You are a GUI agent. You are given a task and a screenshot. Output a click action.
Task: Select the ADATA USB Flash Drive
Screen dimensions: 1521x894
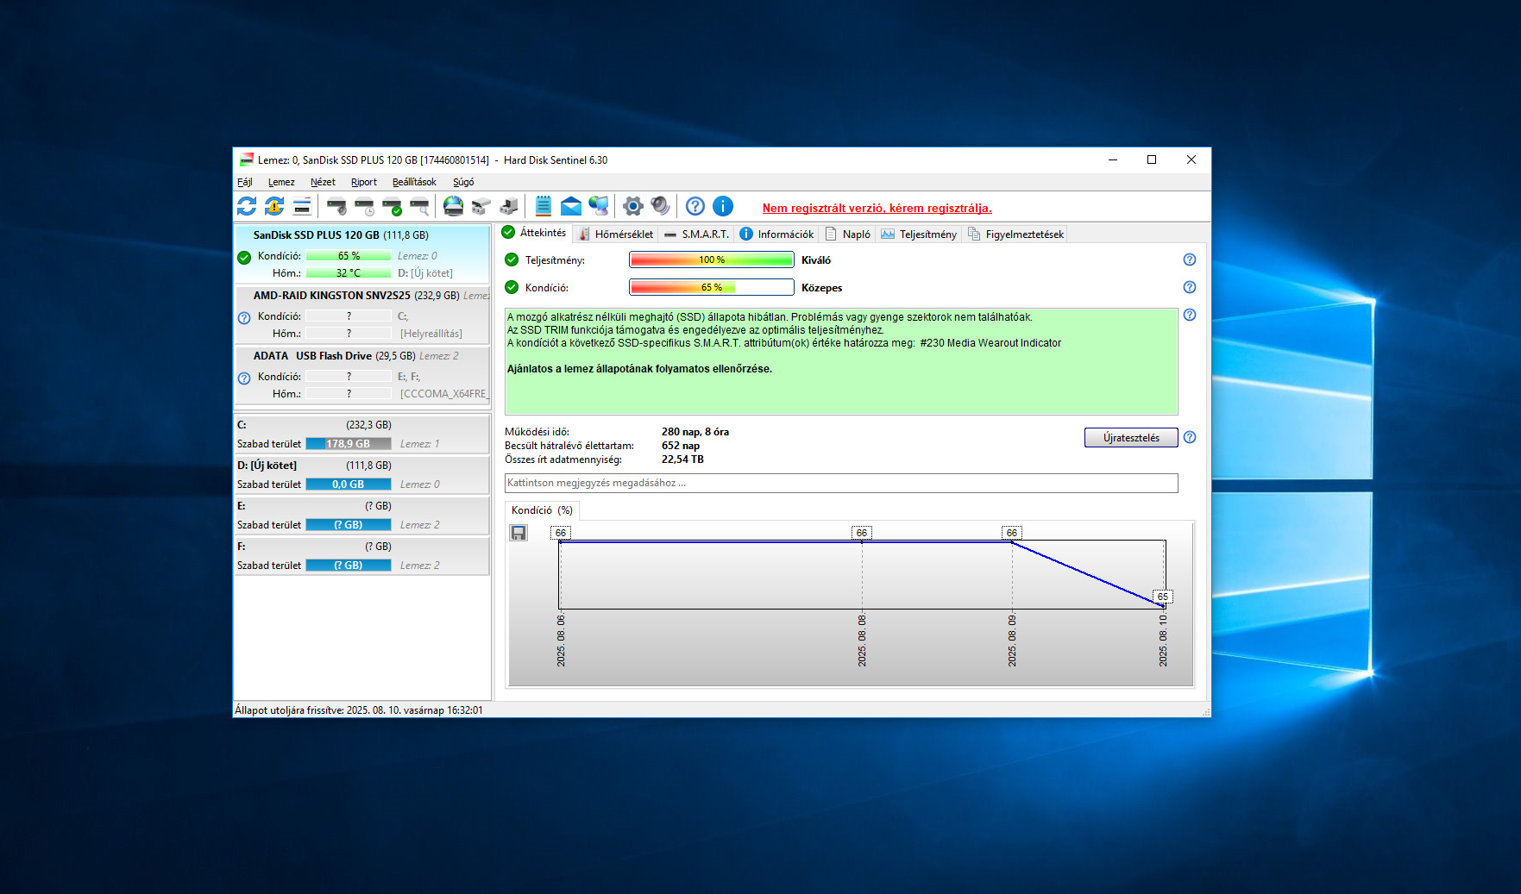(362, 374)
